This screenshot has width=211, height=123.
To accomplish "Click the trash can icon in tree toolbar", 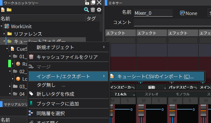I will pyautogui.click(x=93, y=10).
